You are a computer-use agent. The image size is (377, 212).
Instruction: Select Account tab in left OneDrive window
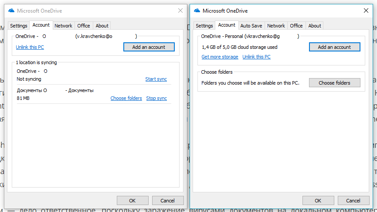pos(41,25)
